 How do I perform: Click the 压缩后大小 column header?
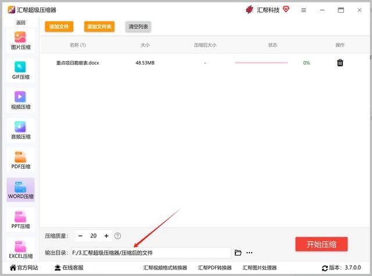point(205,45)
